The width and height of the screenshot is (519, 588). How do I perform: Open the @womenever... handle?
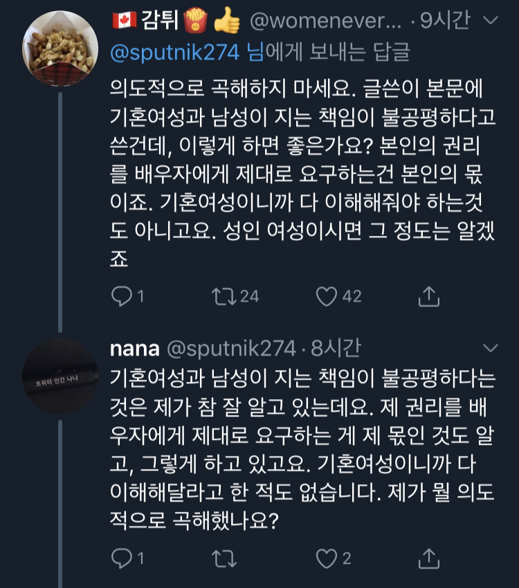(325, 22)
